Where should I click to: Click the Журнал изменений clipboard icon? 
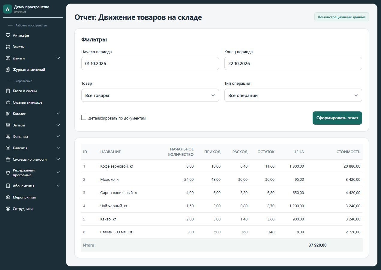click(8, 70)
